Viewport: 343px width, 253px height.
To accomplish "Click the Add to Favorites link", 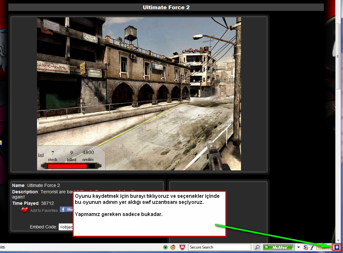I will 44,210.
